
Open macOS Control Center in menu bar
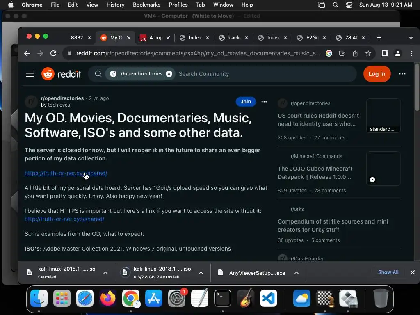click(349, 5)
